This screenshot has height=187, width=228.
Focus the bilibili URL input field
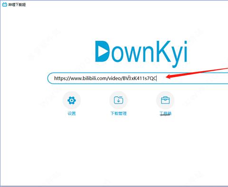tap(138, 78)
